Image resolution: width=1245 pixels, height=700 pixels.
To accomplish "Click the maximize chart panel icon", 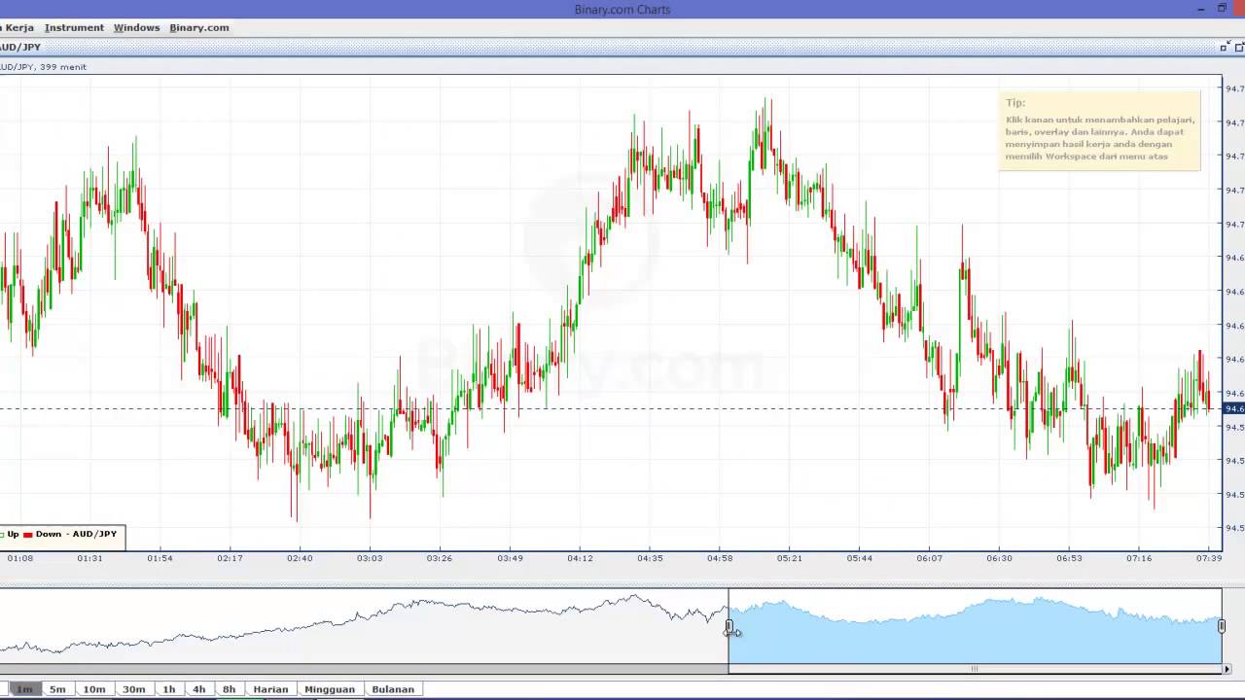I will [1239, 47].
